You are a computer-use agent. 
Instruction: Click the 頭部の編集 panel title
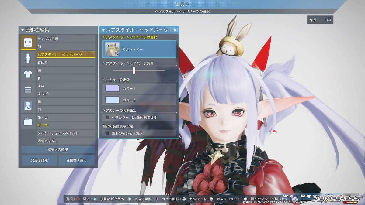tap(37, 30)
